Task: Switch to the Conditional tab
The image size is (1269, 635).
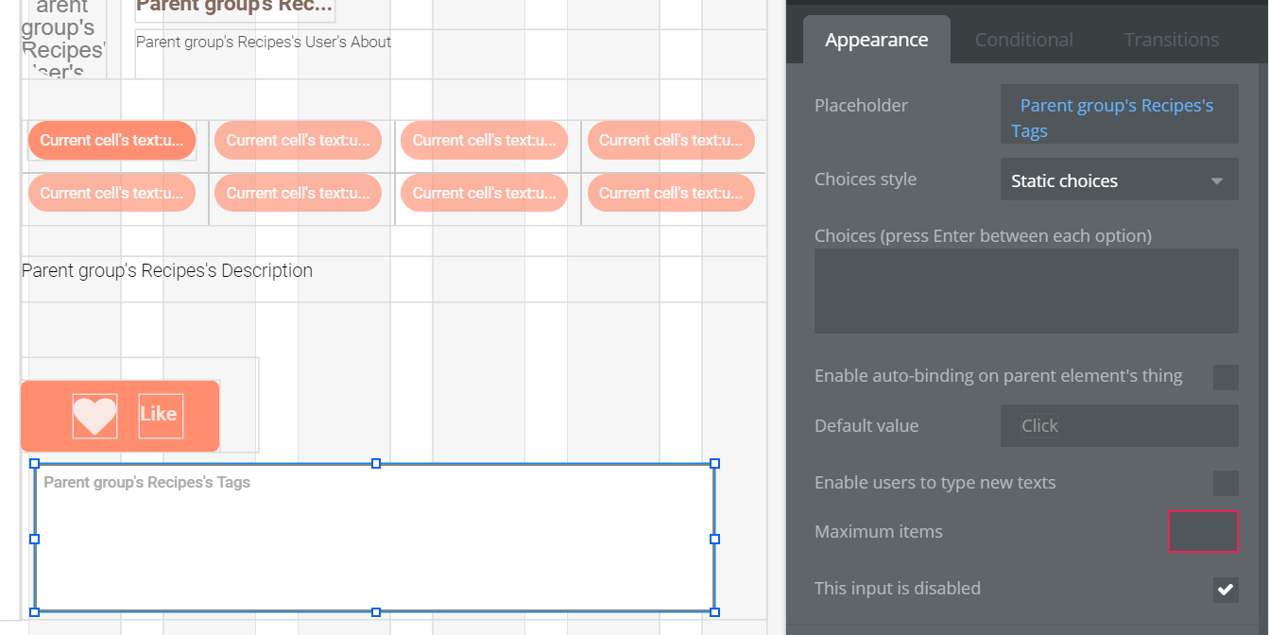Action: coord(1023,40)
